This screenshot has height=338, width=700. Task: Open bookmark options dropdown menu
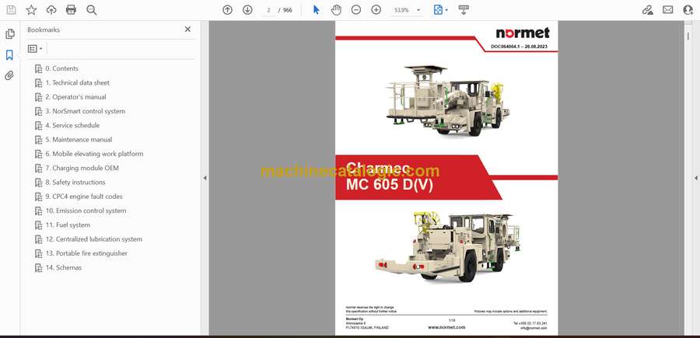coord(35,48)
